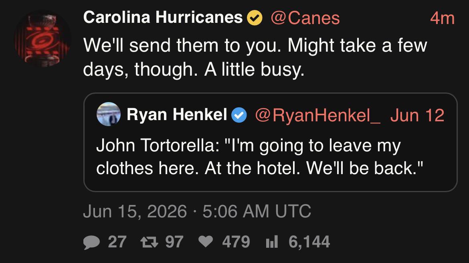This screenshot has height=263, width=469.
Task: Click the retweet arrows icon
Action: point(149,242)
